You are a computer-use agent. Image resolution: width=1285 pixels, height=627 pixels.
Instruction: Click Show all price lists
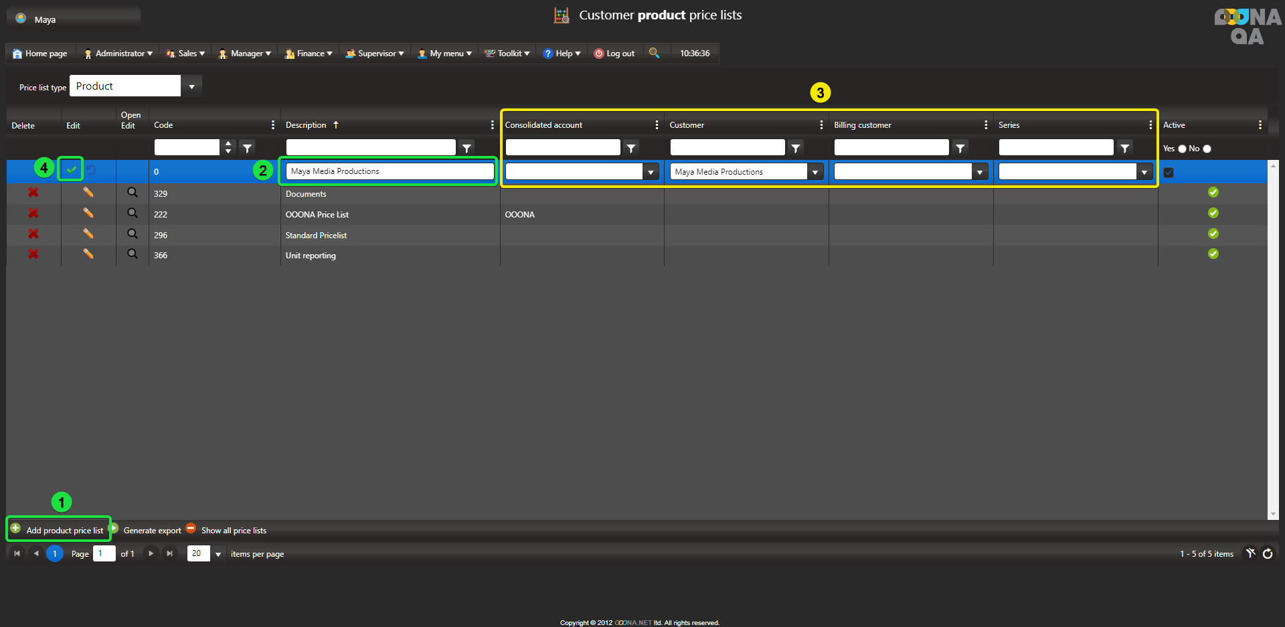click(234, 531)
